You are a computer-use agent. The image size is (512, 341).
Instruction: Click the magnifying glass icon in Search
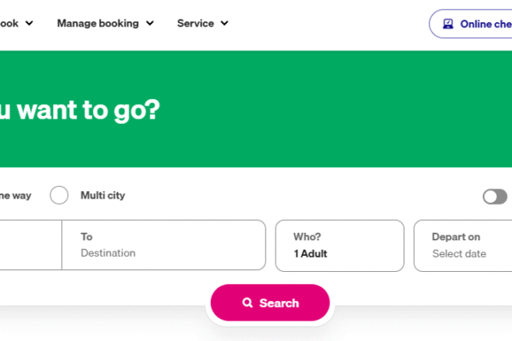coord(247,303)
